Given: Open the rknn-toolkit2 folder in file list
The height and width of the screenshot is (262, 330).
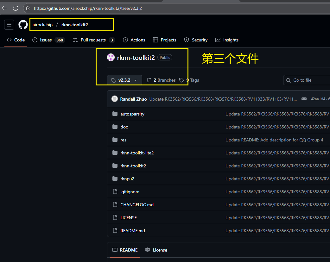Looking at the screenshot, I should (133, 166).
